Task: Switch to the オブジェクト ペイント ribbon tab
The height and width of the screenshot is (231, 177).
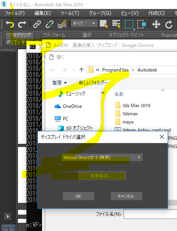Action: pyautogui.click(x=126, y=35)
